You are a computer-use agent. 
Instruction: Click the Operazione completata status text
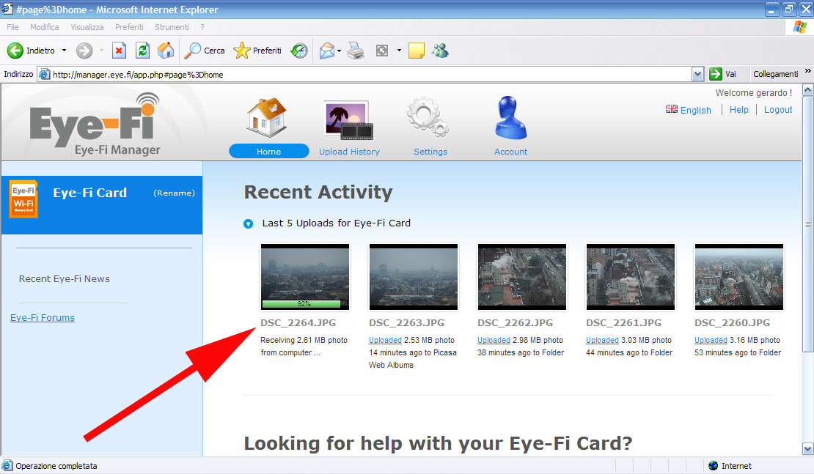[56, 466]
